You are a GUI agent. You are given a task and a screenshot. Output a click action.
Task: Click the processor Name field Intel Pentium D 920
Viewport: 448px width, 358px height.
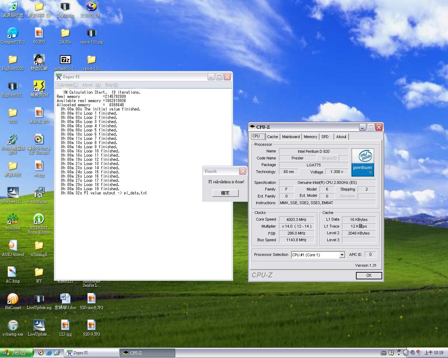[314, 151]
